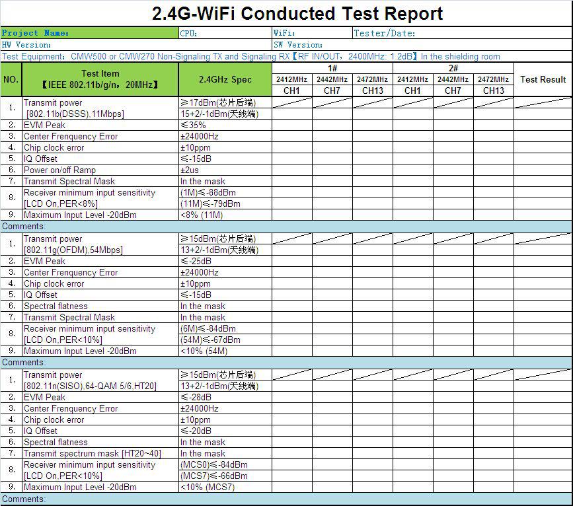This screenshot has height=506, width=573.
Task: Click the Transmit spectrum mask [HT20~40] cell
Action: (x=100, y=453)
